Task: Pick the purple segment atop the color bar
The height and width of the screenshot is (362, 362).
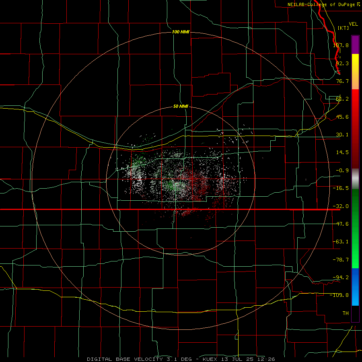Action: click(x=355, y=45)
